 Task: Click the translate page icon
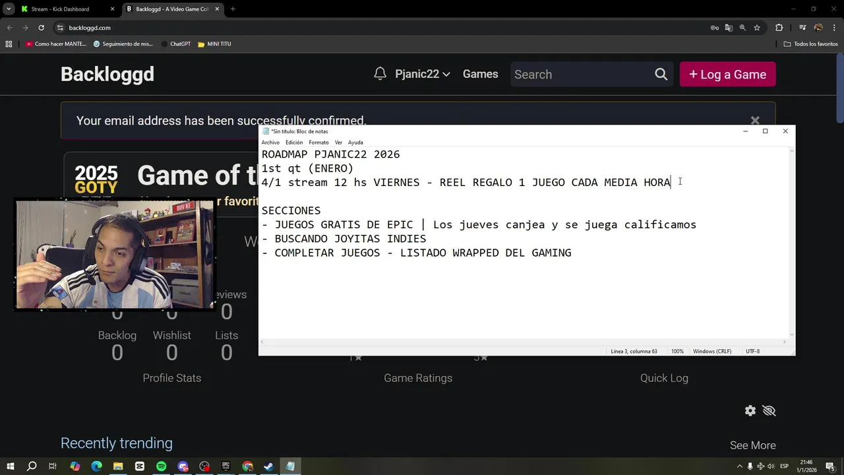click(x=729, y=28)
